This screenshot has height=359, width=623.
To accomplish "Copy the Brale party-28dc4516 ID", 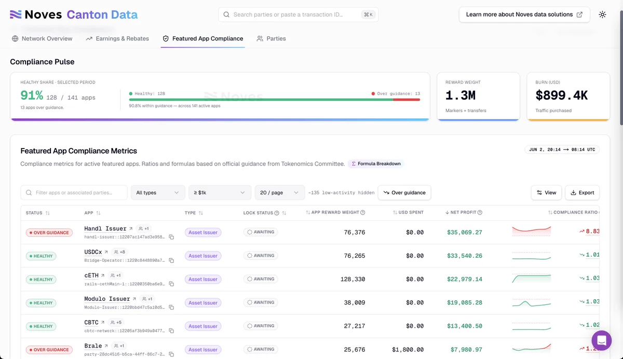I will (171, 354).
